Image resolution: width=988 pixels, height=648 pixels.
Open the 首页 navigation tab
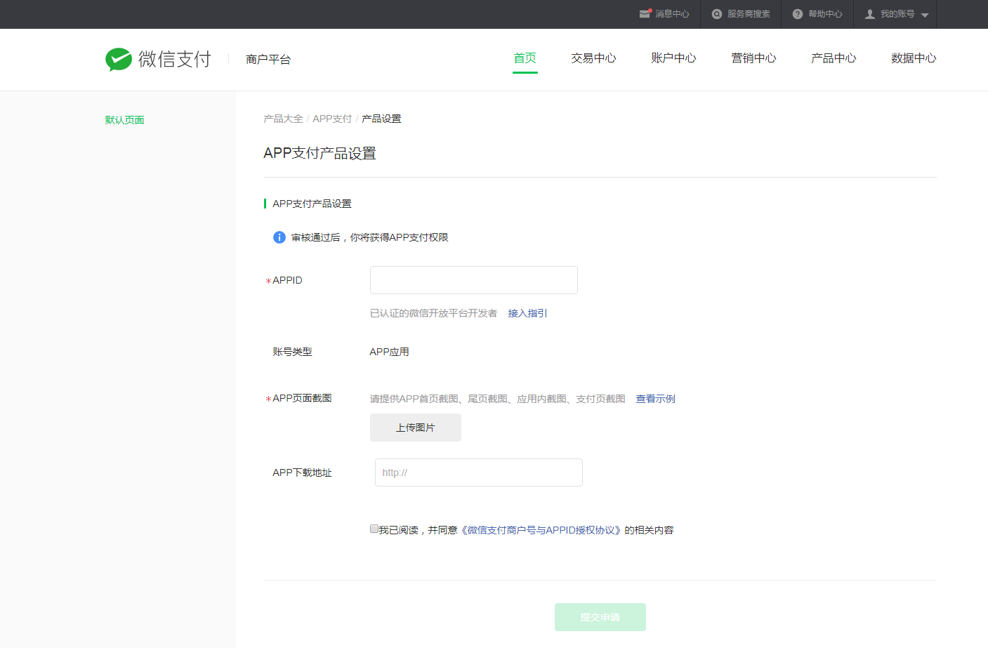click(525, 58)
